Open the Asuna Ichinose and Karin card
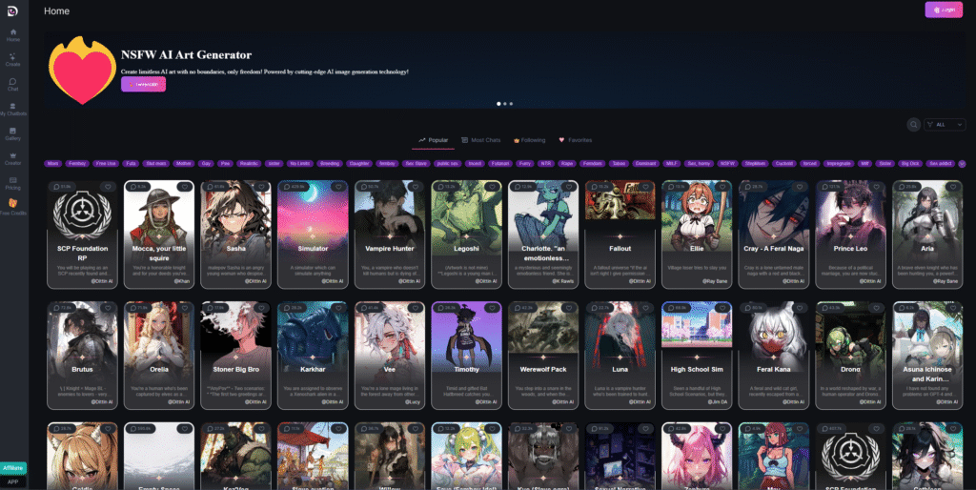The image size is (976, 490). click(x=926, y=356)
